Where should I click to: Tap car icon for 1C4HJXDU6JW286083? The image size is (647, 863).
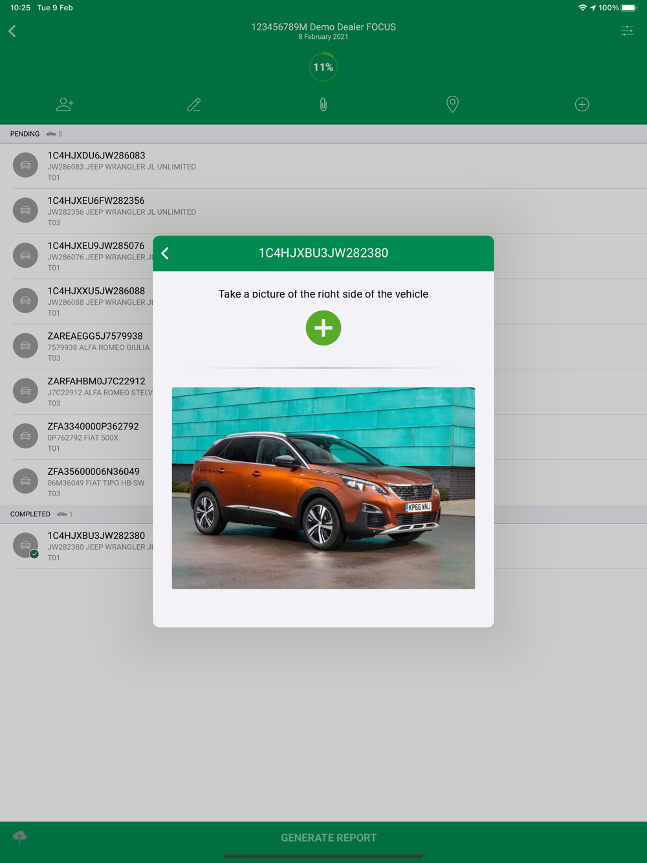click(x=25, y=165)
